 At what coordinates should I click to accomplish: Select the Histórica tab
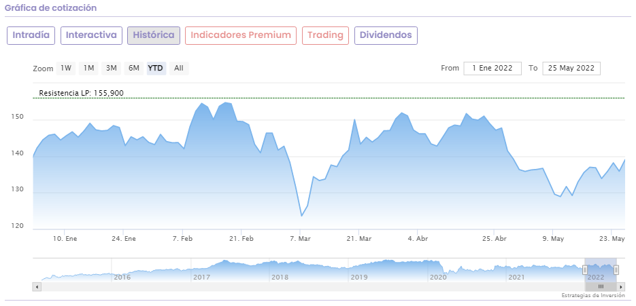click(154, 35)
